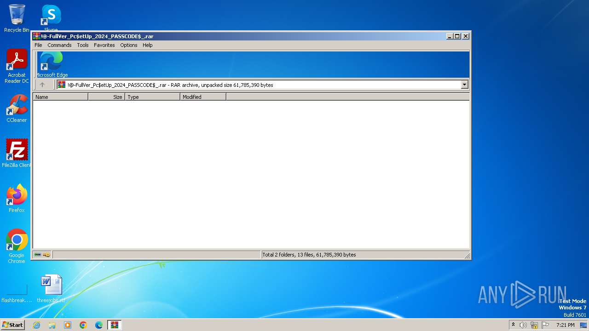Select the Google Chrome desktop icon
This screenshot has height=331, width=589.
coord(17,246)
